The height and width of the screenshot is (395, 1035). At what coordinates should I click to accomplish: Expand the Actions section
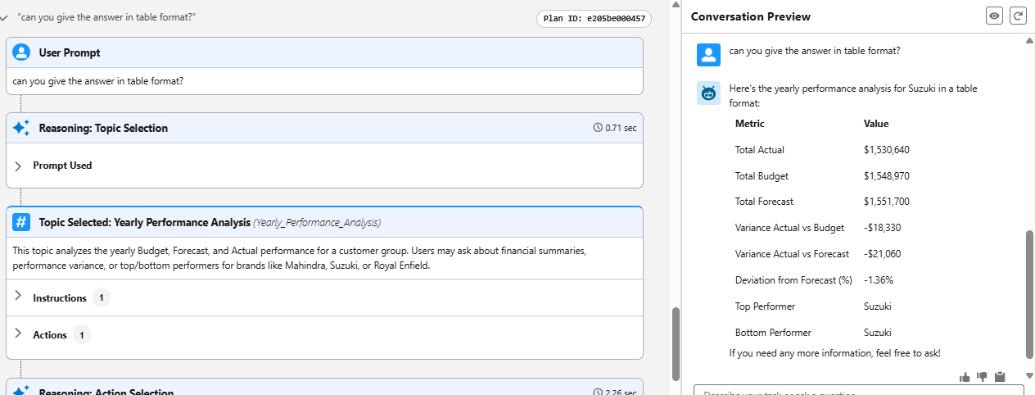(18, 334)
